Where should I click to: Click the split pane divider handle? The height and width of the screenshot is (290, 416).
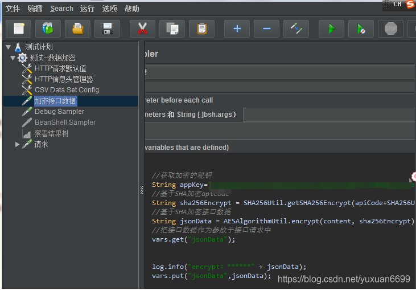pyautogui.click(x=142, y=190)
